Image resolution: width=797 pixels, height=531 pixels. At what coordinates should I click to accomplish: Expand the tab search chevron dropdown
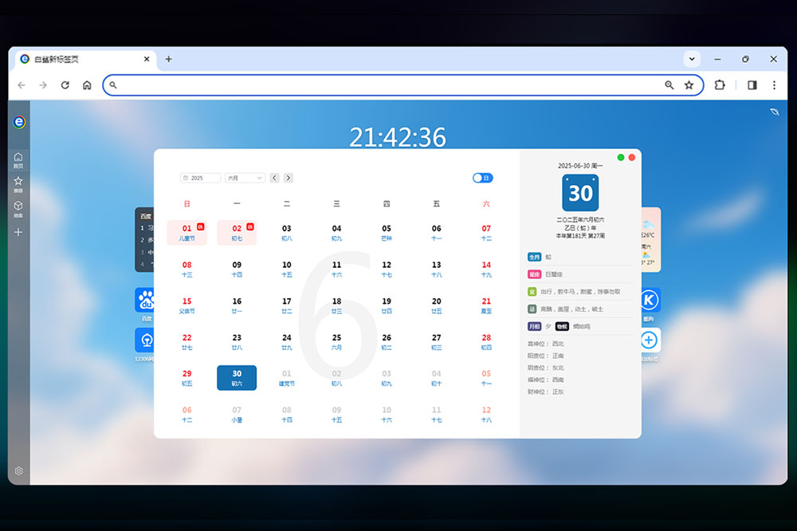(692, 59)
